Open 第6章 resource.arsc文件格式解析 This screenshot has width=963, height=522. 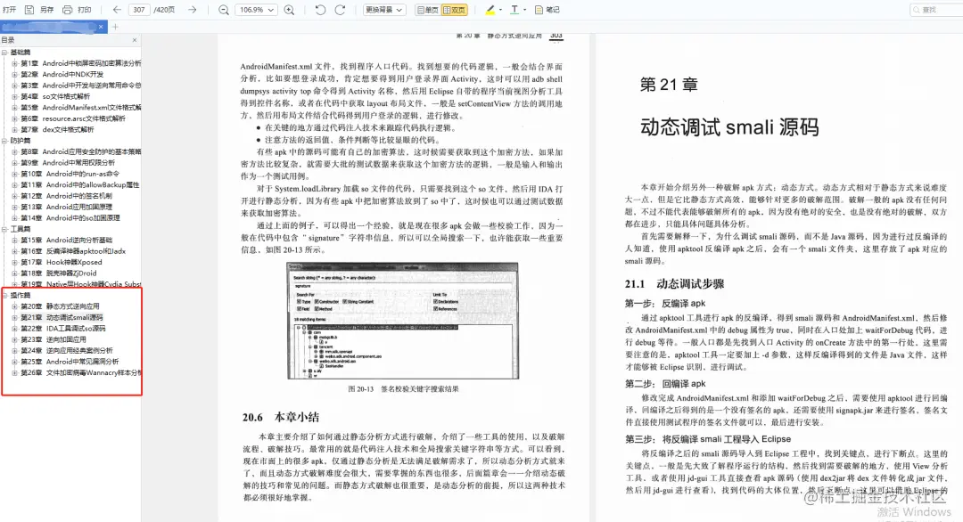pyautogui.click(x=73, y=118)
